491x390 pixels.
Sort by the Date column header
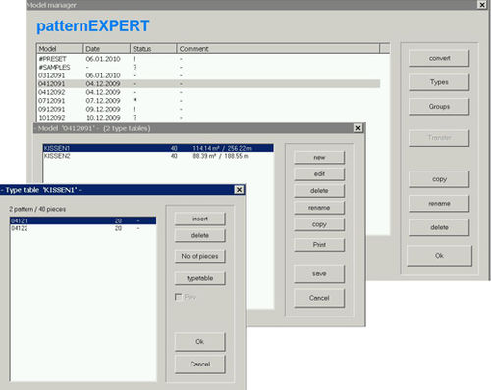(107, 49)
